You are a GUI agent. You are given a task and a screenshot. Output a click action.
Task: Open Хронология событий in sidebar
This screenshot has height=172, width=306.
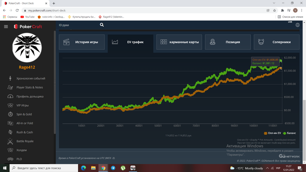[31, 78]
